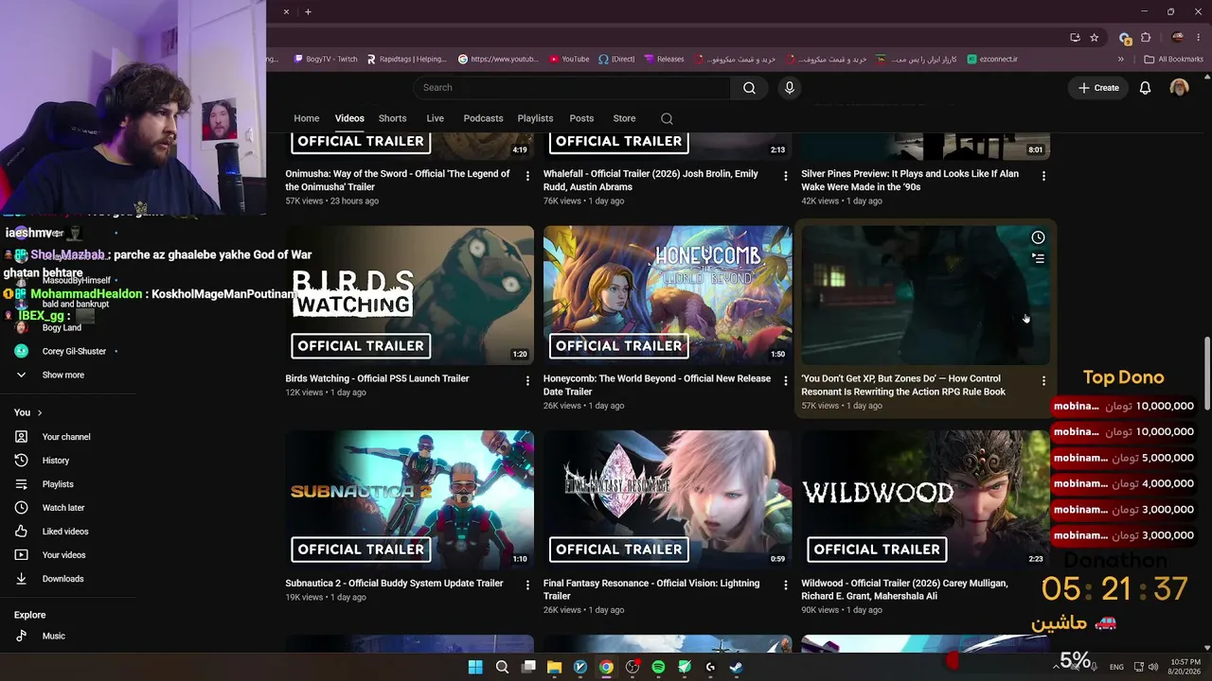This screenshot has height=681, width=1212.
Task: Open options menu for Subnautica 2 trailer
Action: pyautogui.click(x=527, y=585)
